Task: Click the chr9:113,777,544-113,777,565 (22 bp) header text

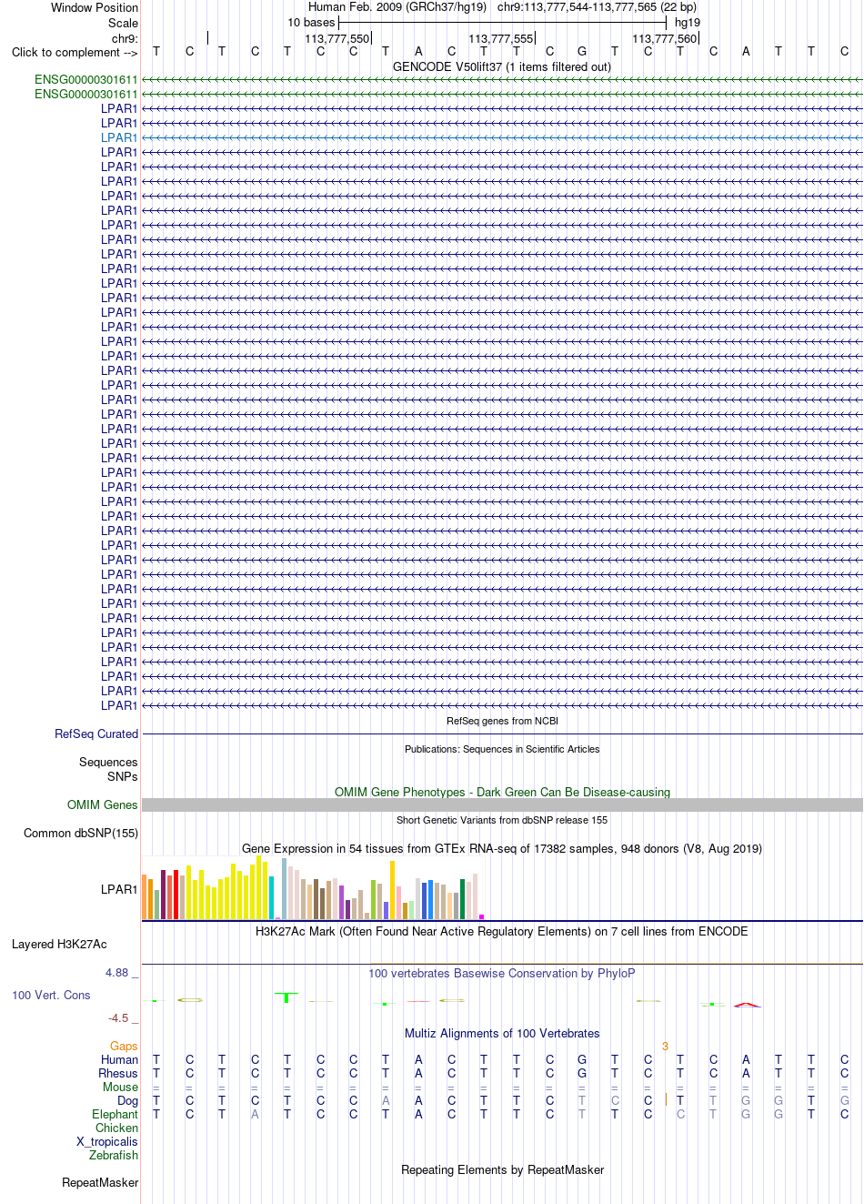Action: (x=597, y=6)
